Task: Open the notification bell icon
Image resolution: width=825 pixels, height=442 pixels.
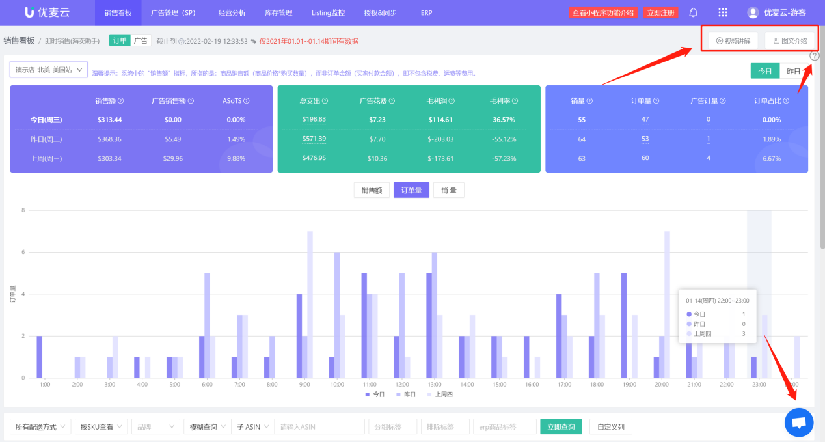Action: coord(694,12)
